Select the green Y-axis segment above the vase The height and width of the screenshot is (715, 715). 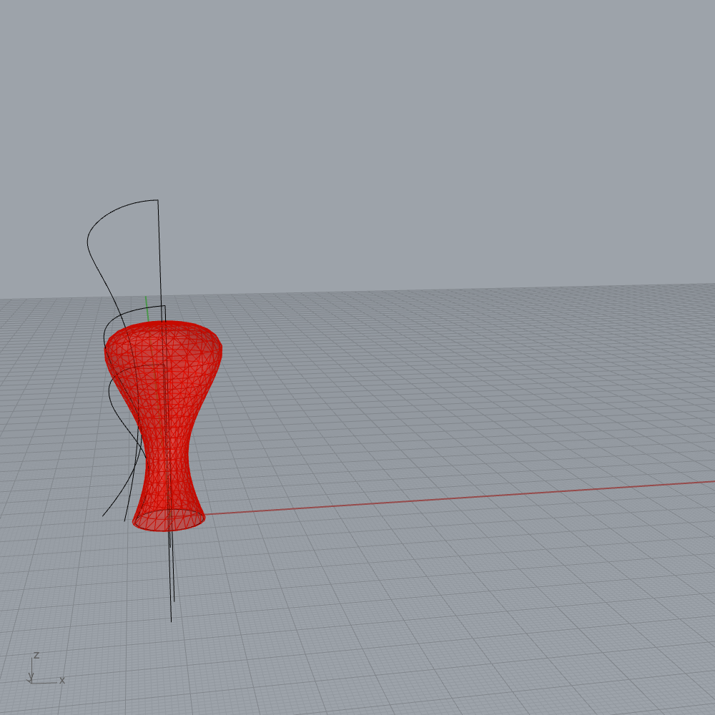pos(147,309)
